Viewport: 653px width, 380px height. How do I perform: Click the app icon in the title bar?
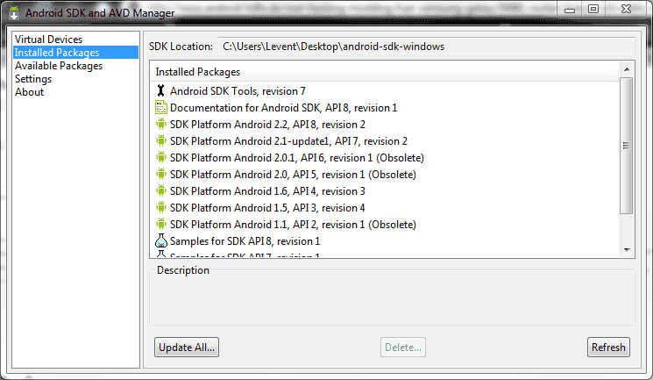click(14, 12)
